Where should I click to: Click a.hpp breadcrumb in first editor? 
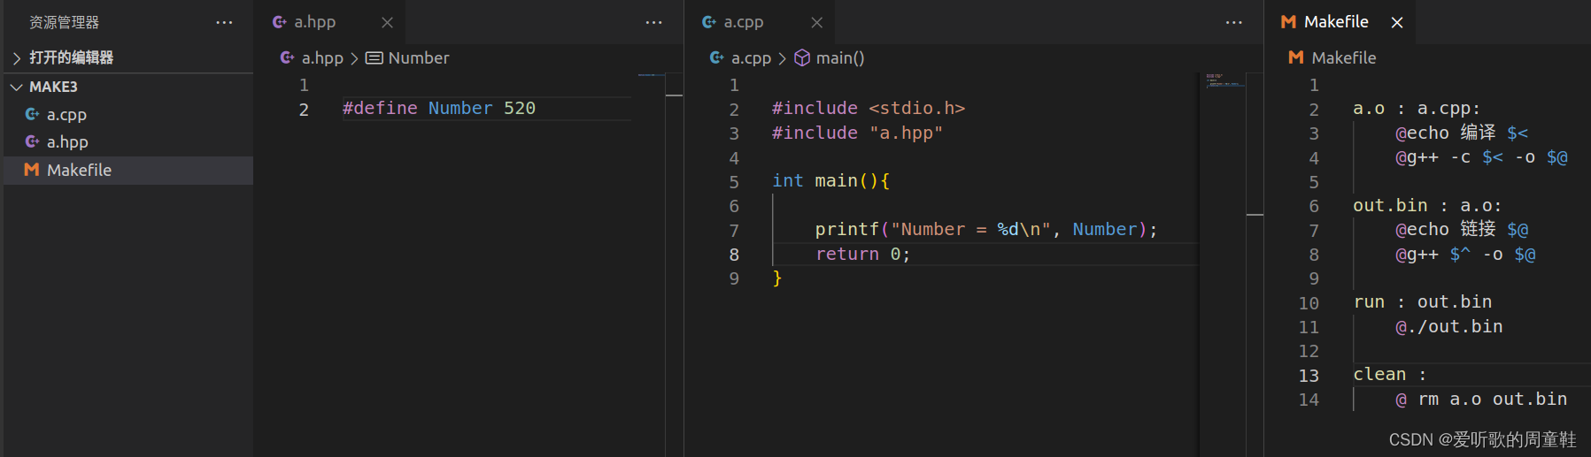click(x=322, y=57)
